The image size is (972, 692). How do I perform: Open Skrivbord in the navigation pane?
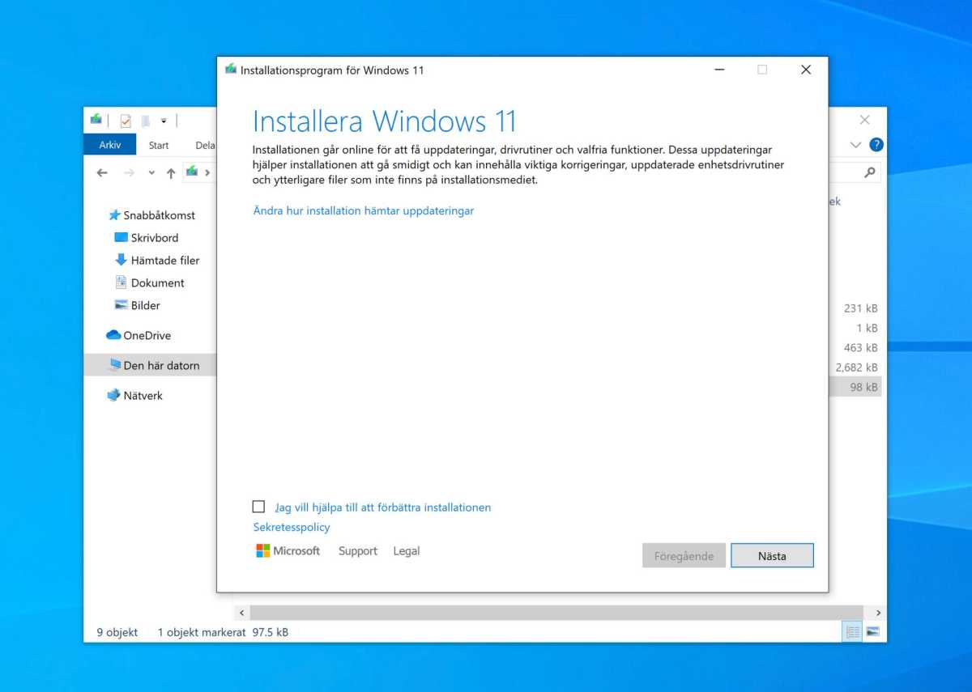[147, 238]
